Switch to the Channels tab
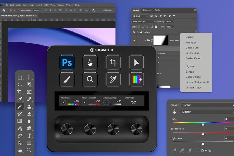 (x=147, y=10)
